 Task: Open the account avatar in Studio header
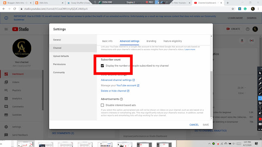click(x=255, y=29)
